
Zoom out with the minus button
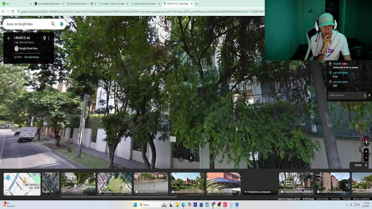[x=366, y=158]
